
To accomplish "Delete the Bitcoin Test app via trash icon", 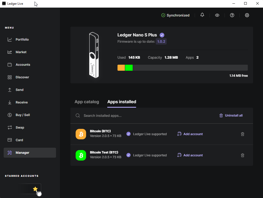I will click(243, 155).
